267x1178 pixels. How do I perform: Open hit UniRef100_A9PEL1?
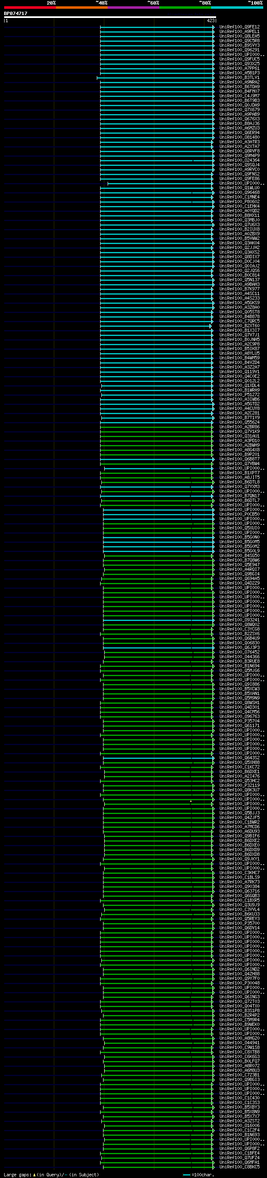point(239,32)
